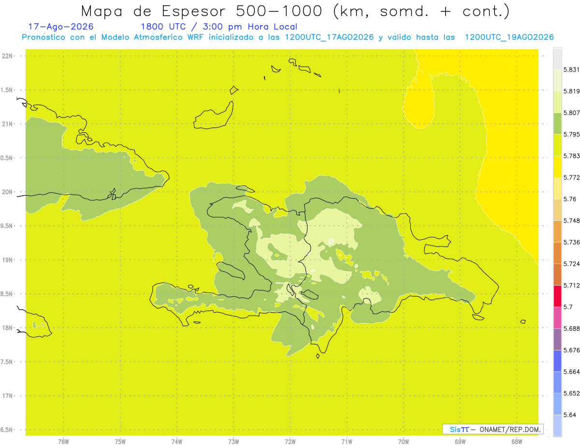This screenshot has height=448, width=580.
Task: Click the dark blue legend swatch between 5.664 and 5.676
Action: [557, 361]
